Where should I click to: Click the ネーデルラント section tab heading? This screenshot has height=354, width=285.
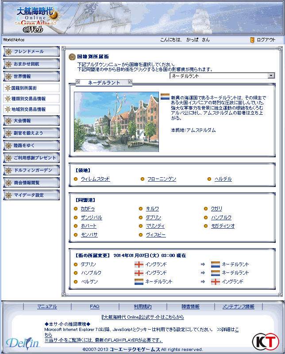[104, 83]
